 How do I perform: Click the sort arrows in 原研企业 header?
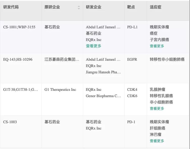(x=79, y=8)
